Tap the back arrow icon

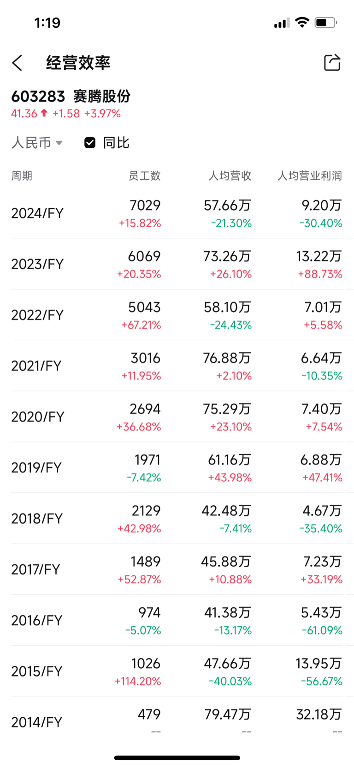18,63
